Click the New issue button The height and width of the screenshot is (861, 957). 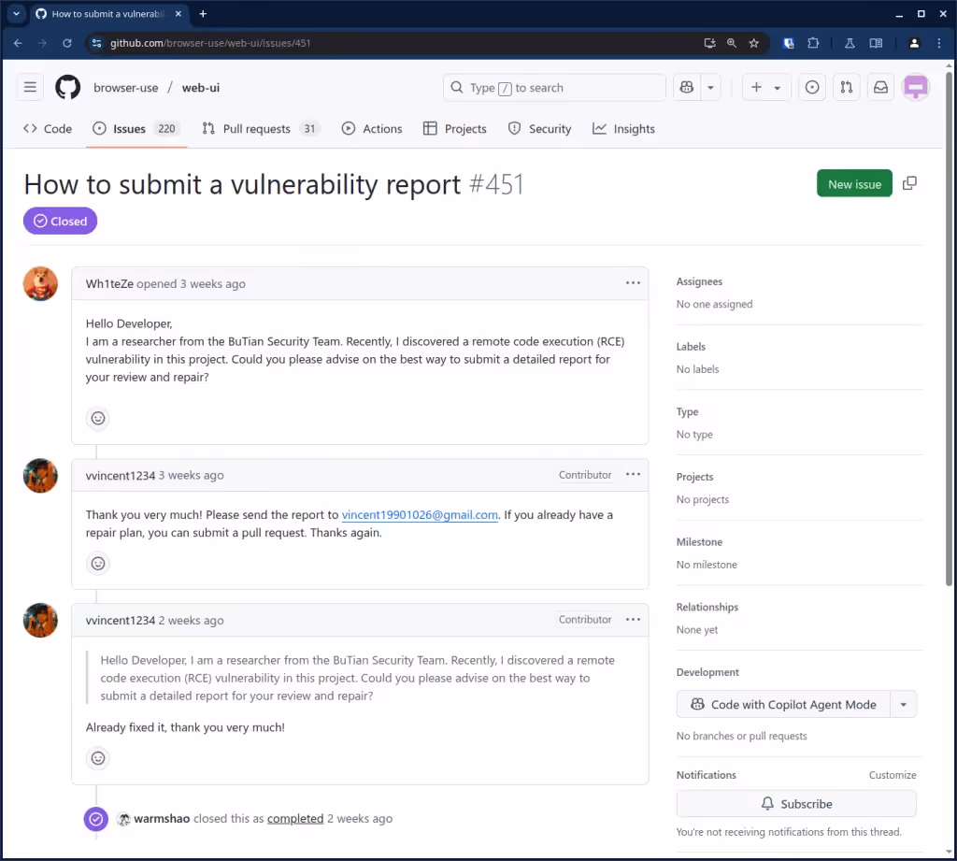coord(854,183)
